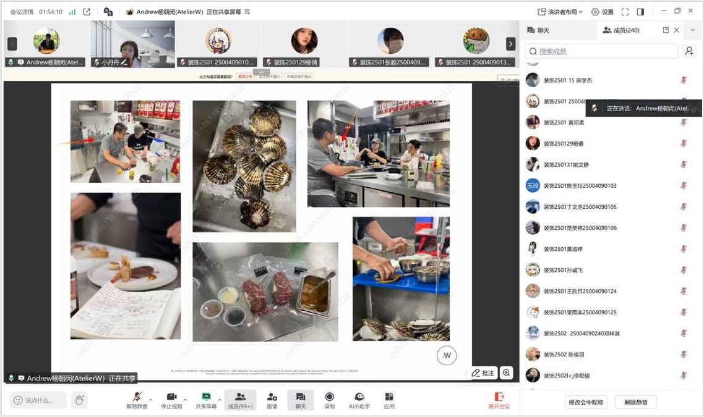Click the 离开会议 leave meeting button
This screenshot has height=417, width=704.
pyautogui.click(x=499, y=400)
